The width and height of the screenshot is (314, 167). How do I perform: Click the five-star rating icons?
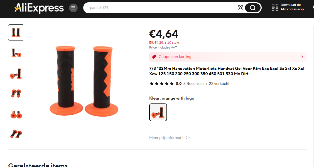click(162, 83)
